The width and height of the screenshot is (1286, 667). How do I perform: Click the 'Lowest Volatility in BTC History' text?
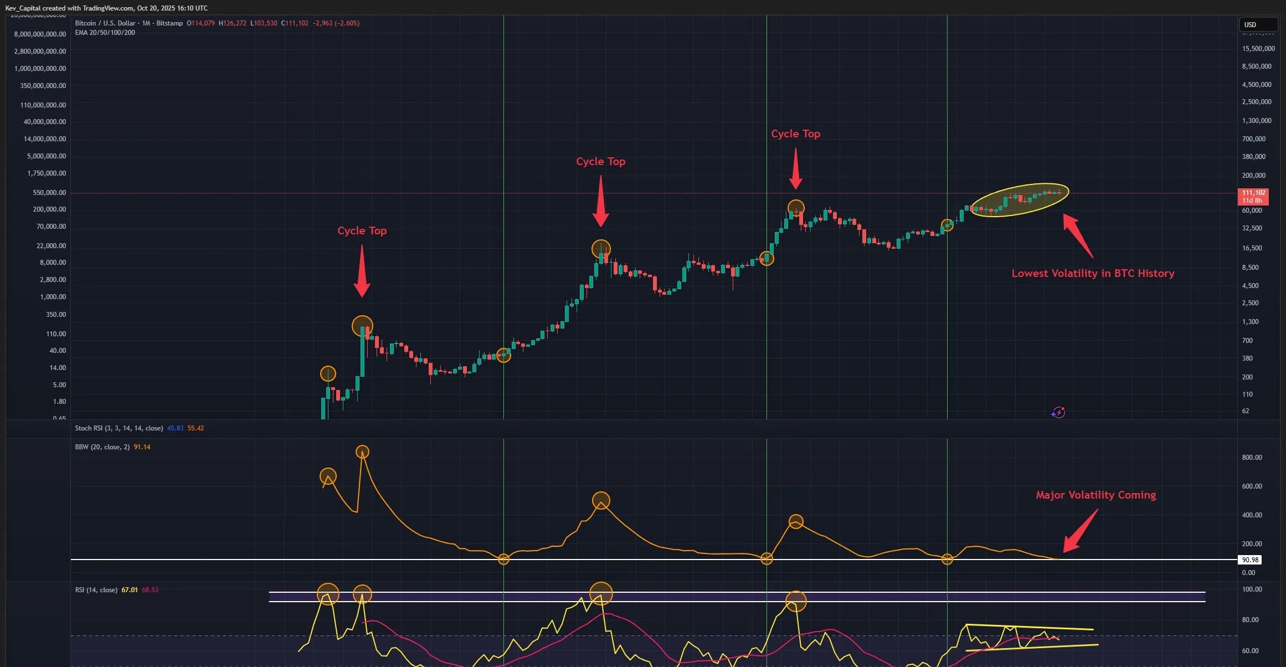[x=1093, y=273]
